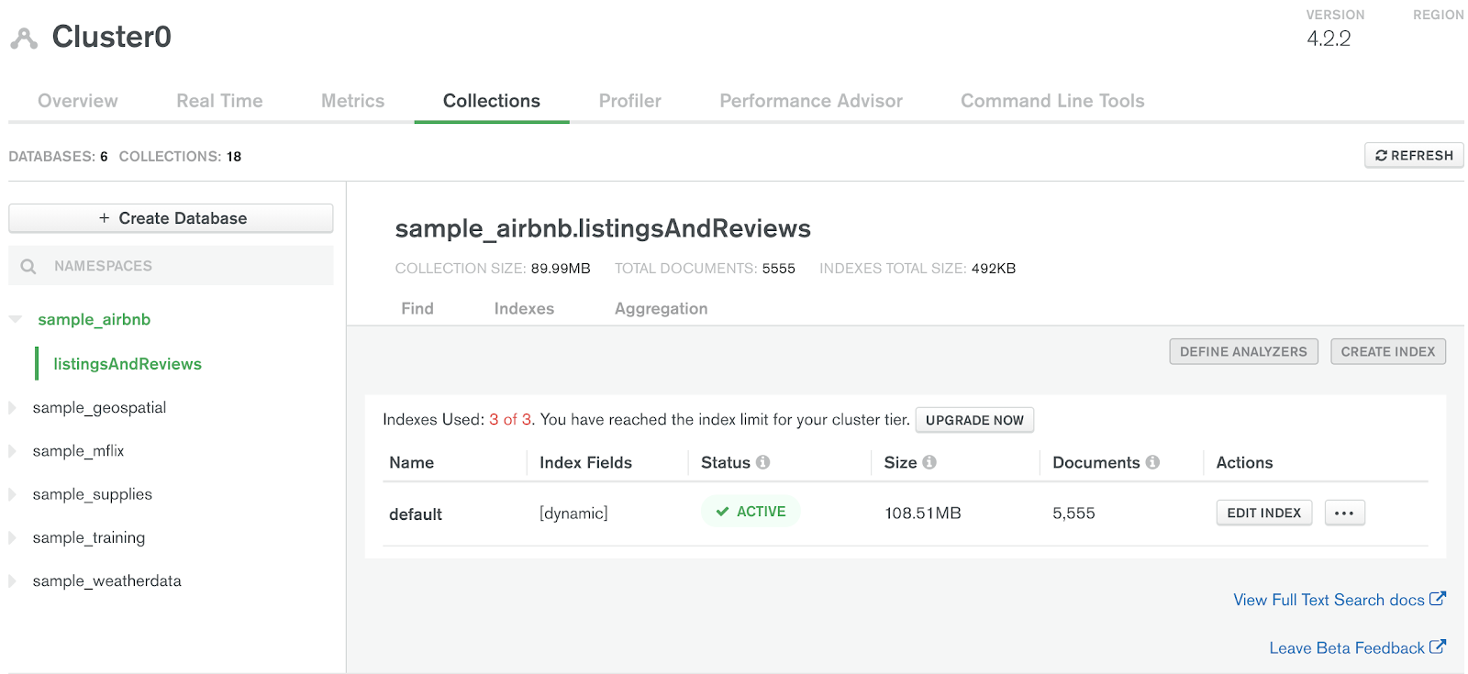Collapse the sample_airbnb database
Screen dimensions: 1468x674
tap(16, 319)
